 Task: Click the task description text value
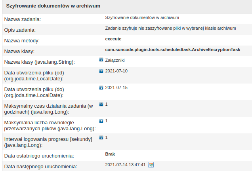click(171, 28)
